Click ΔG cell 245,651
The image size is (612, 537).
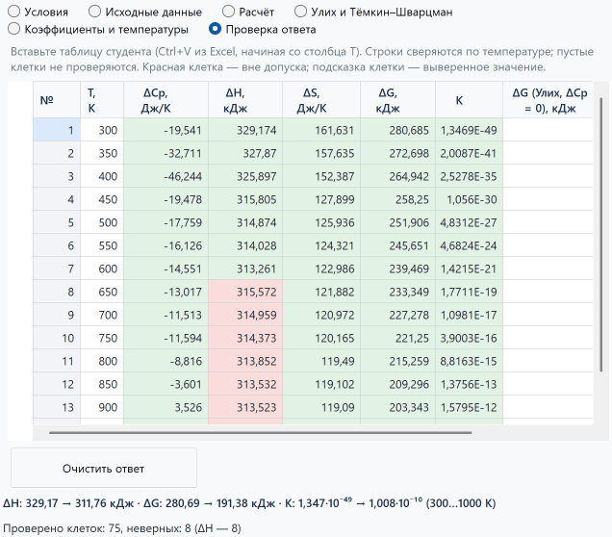click(397, 245)
